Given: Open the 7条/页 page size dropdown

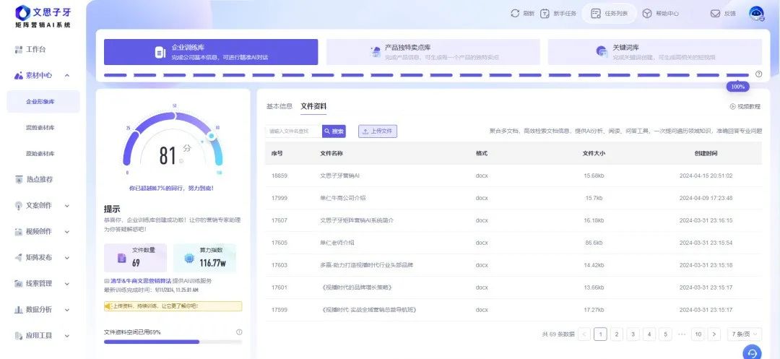Looking at the screenshot, I should click(744, 334).
